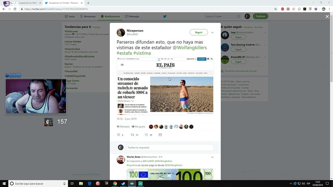Click the Twittea tu respuesta field
Viewport: 333px width, 187px height.
click(170, 148)
